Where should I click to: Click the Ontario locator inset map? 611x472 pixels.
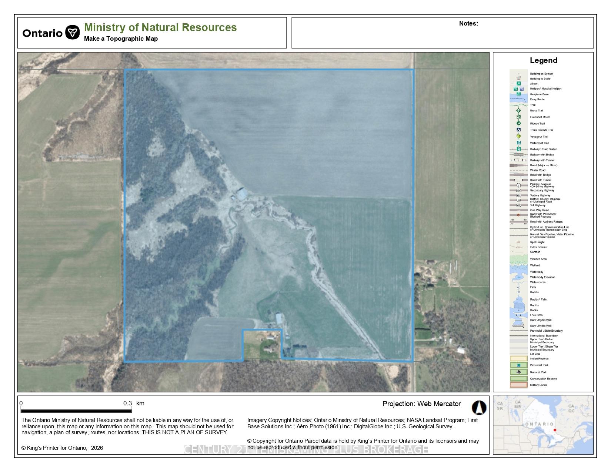click(543, 425)
